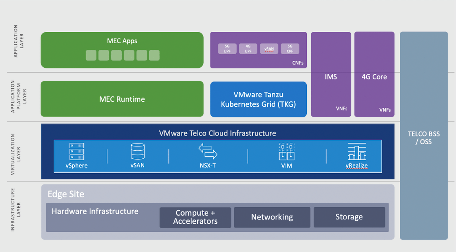Click the vSAN storage cylinder icon

click(x=137, y=151)
